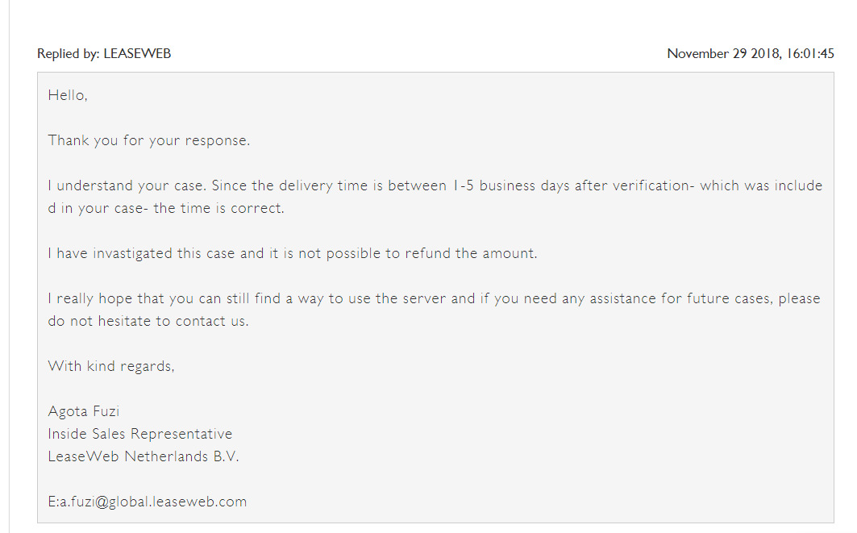Click 'LeaseWeb Netherlands B.V.' company line
Image resolution: width=857 pixels, height=533 pixels.
144,456
